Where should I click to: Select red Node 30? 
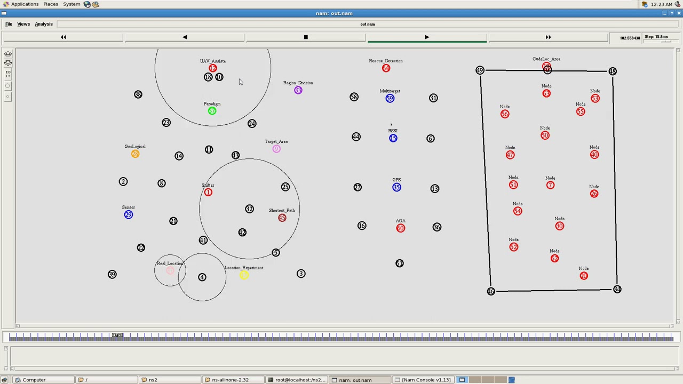coord(559,226)
